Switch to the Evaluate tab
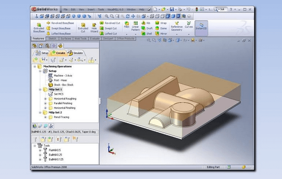The width and height of the screenshot is (282, 179). click(95, 38)
